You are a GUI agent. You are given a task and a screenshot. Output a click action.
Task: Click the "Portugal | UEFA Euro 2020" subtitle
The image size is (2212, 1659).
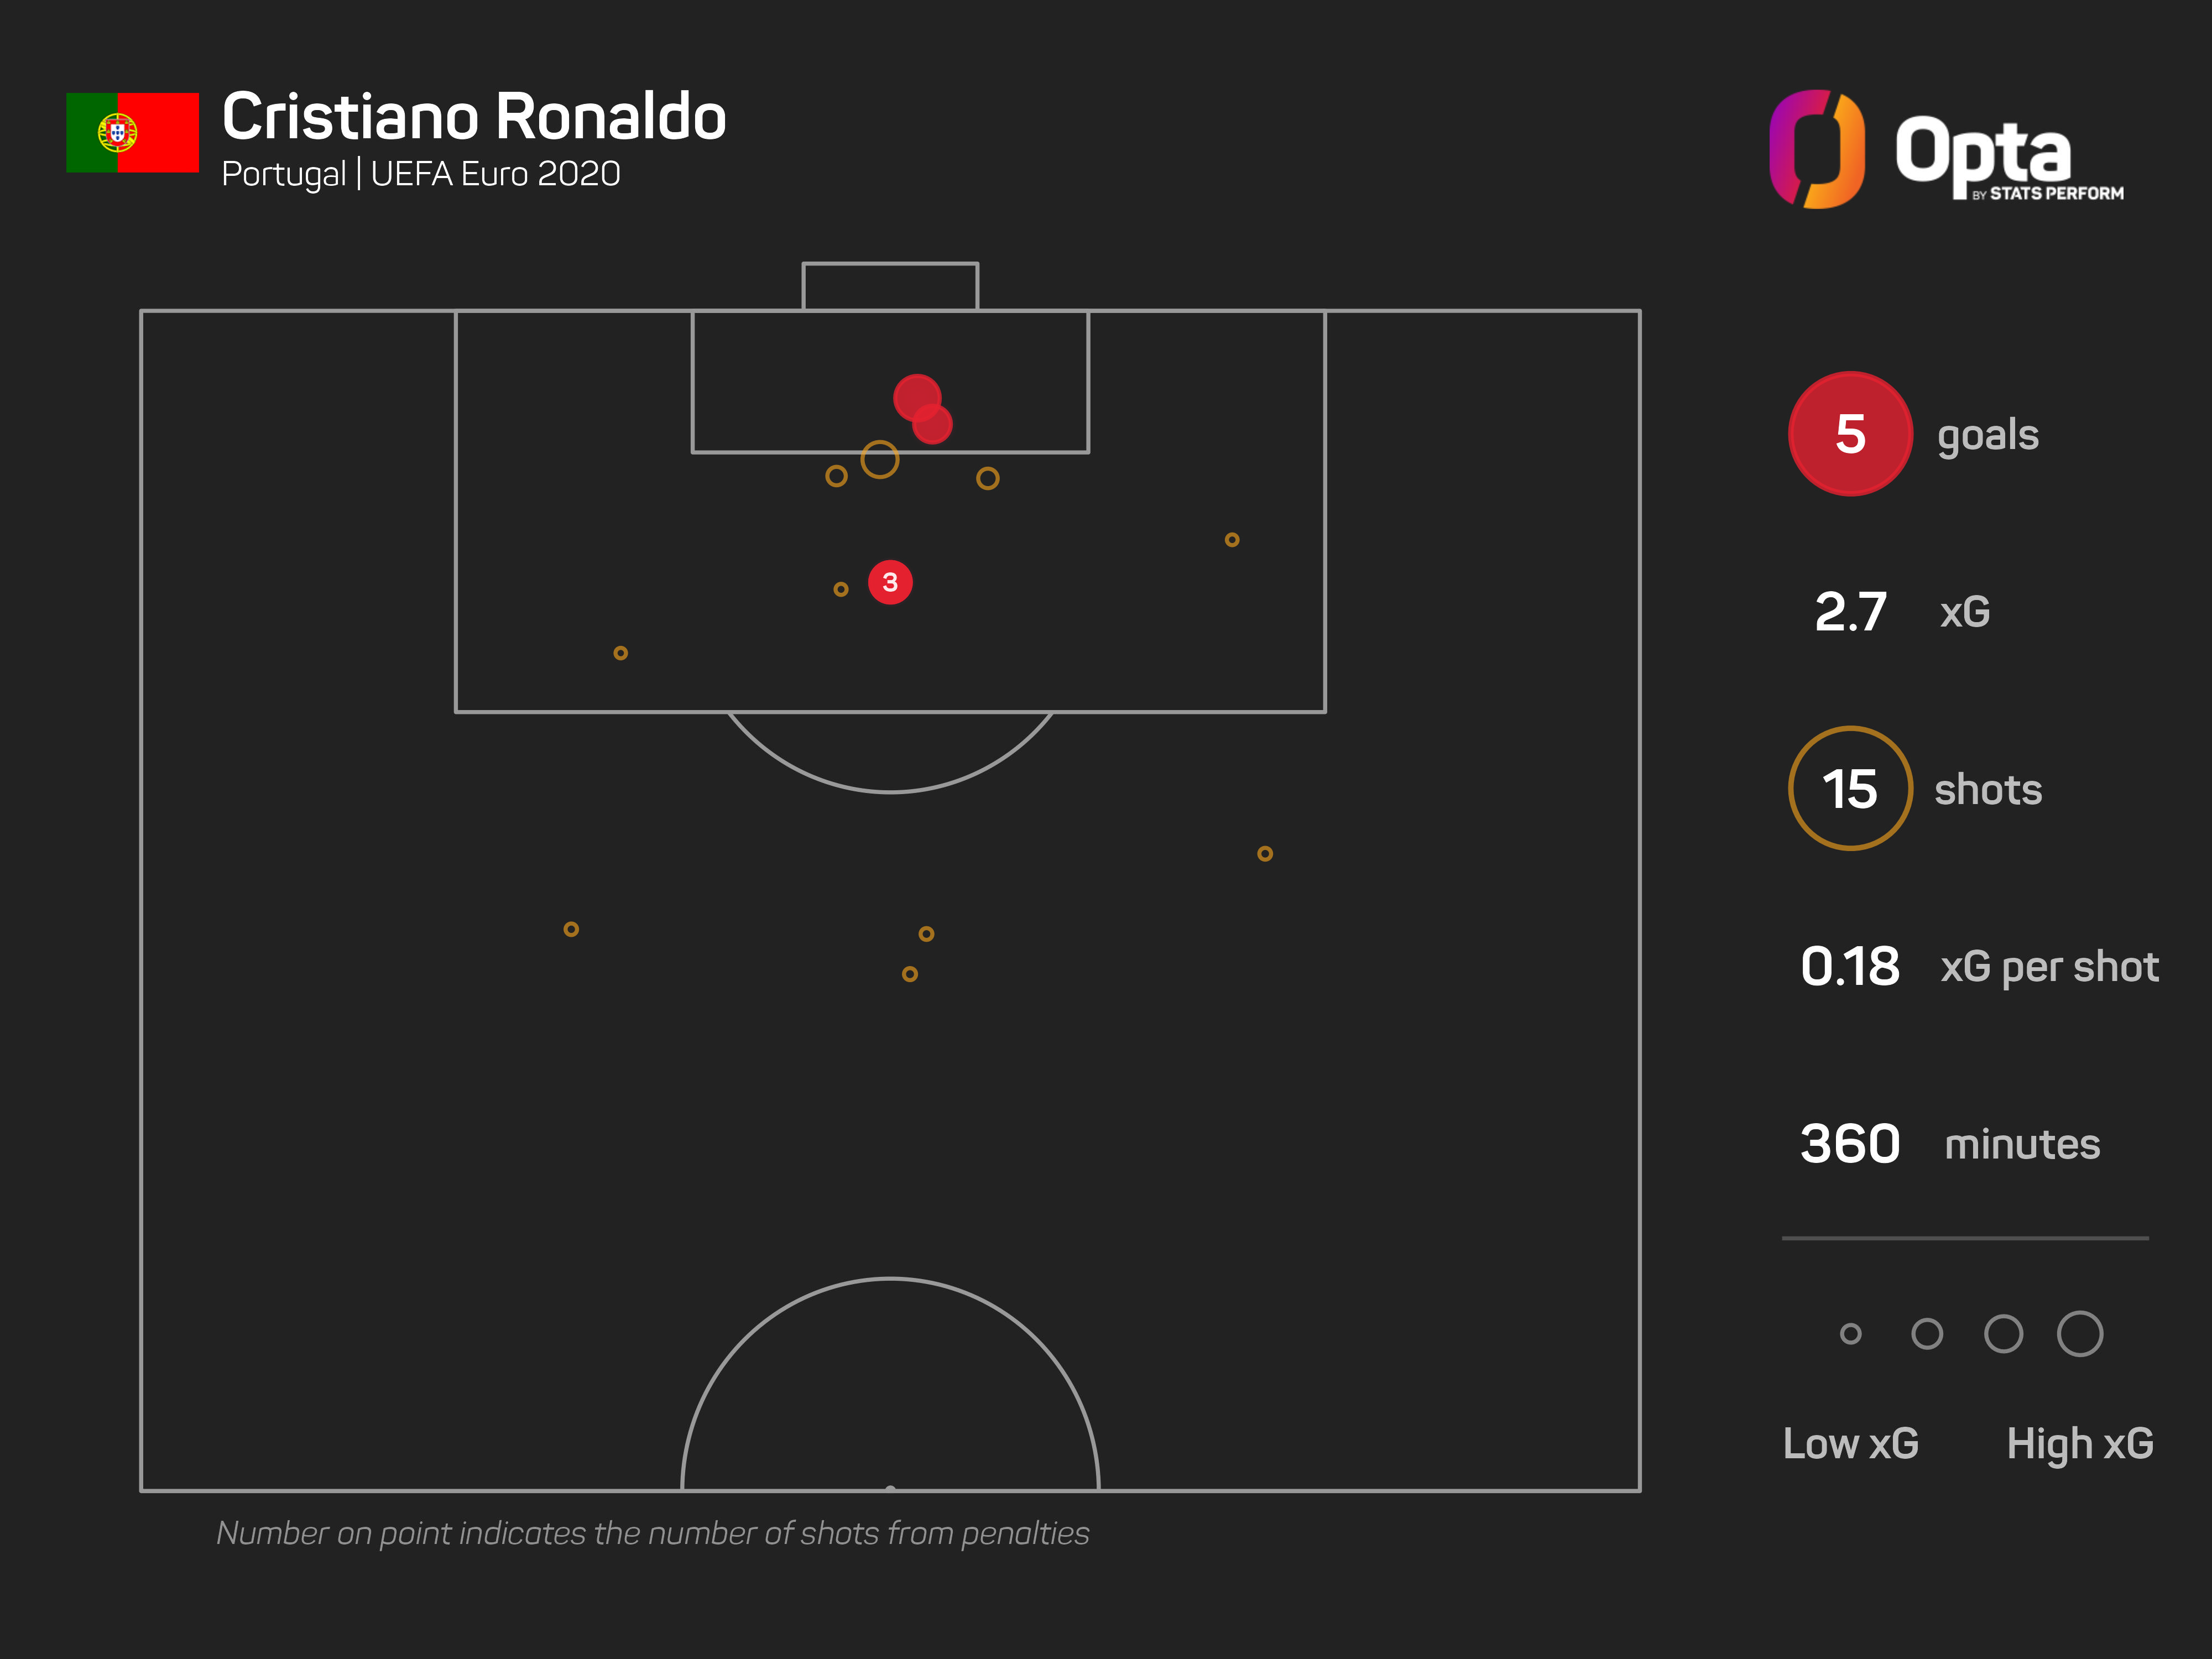(x=420, y=174)
